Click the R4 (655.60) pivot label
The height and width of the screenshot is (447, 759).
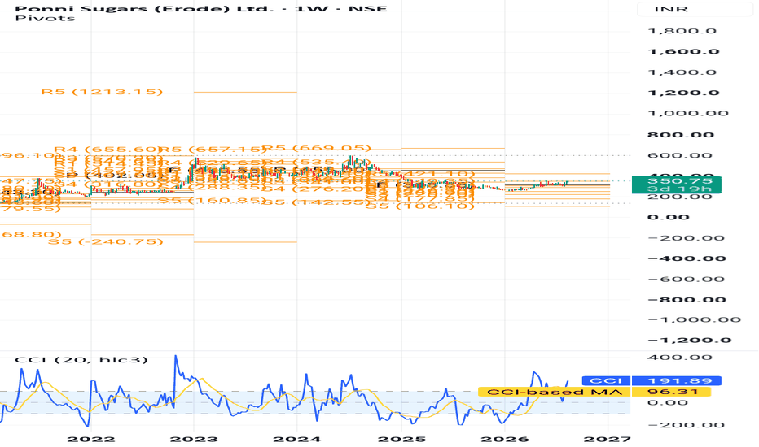(107, 150)
